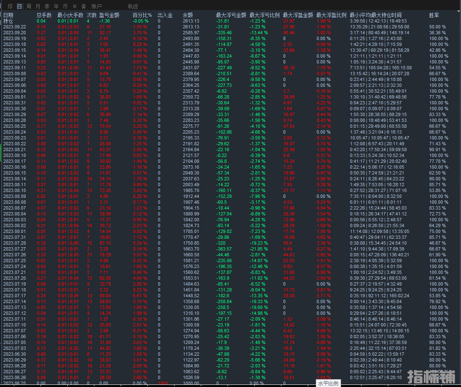Select the 年 yearly tab
Viewport: 461px width, 387px height.
click(56, 6)
